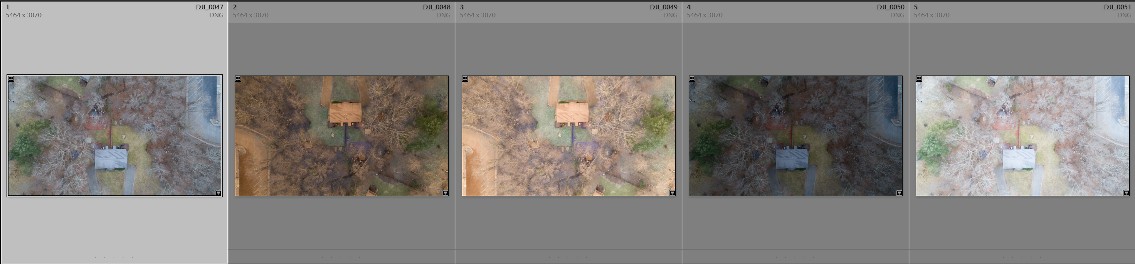Select the DJI_0050 photo thumbnail
The height and width of the screenshot is (264, 1135).
click(x=795, y=136)
